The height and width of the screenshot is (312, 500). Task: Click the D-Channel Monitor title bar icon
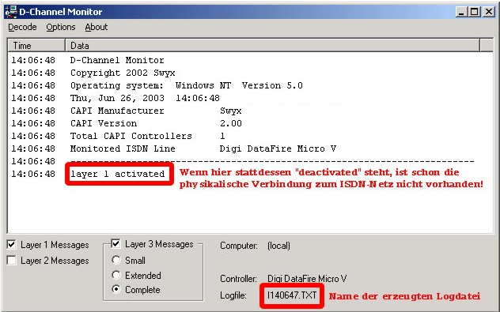pos(12,12)
